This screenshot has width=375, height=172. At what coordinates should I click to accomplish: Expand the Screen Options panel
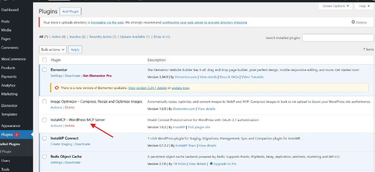point(336,6)
